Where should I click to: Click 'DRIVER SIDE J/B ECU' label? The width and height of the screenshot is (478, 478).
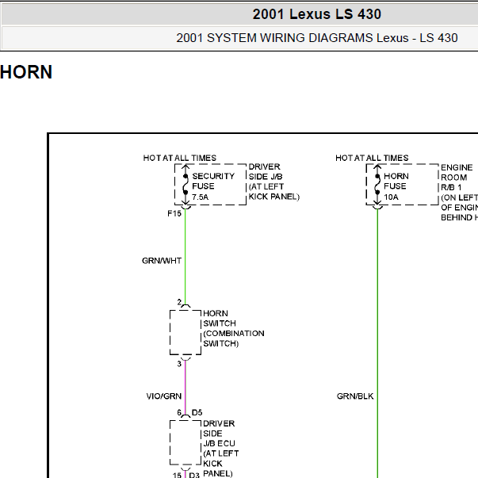(219, 433)
